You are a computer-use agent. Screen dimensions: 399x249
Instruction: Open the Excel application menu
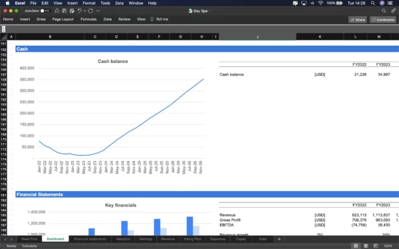pos(20,3)
